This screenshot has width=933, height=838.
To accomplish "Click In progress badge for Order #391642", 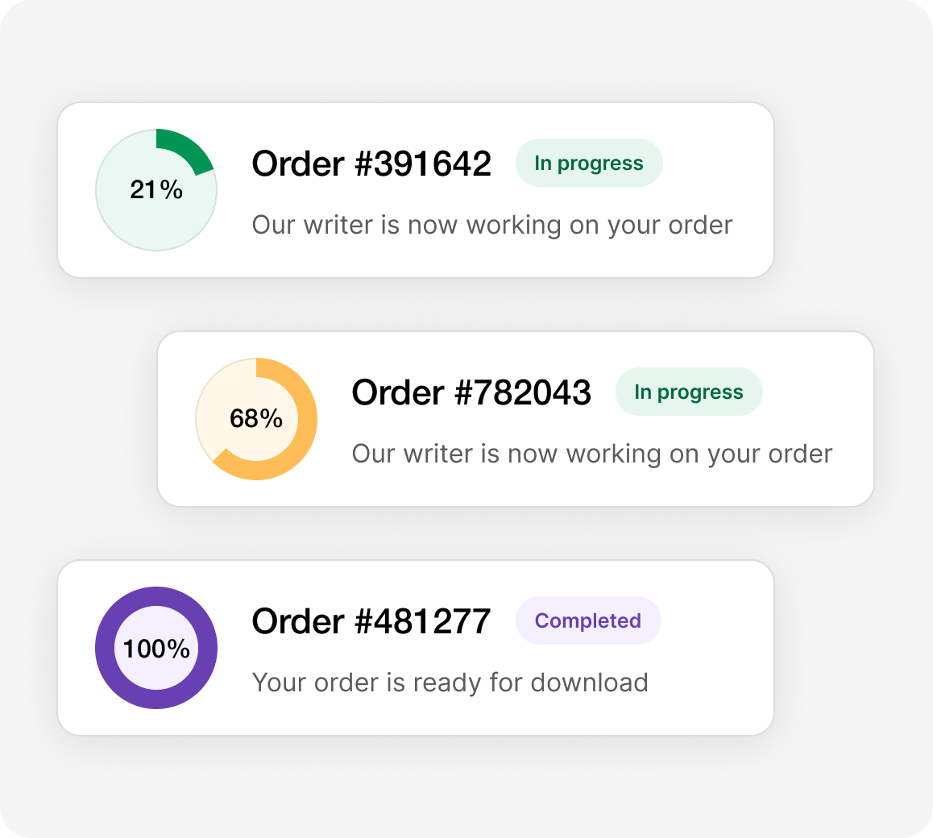I will click(x=589, y=164).
